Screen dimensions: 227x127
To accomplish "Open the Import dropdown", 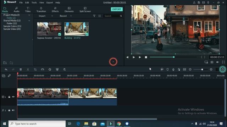I will pos(46,16).
